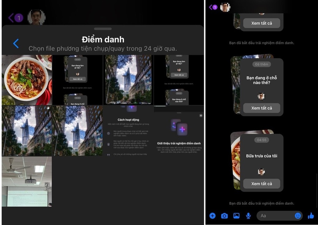Screen dimensions: 318x225
Task: Select the framed skyscraper photo in the top row
Action: point(128,80)
